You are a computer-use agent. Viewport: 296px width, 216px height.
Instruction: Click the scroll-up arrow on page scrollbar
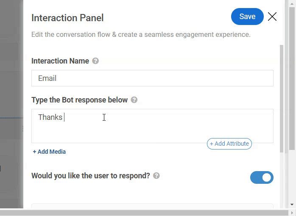292,3
